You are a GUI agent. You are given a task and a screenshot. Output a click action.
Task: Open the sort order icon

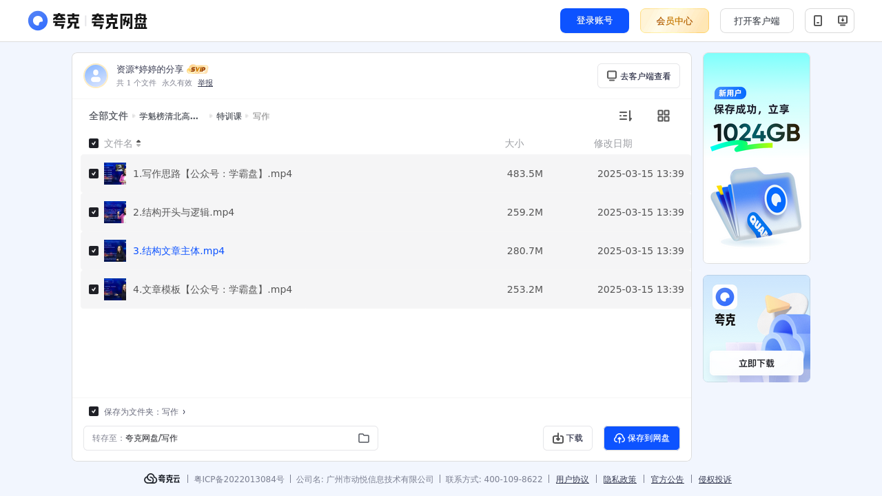pyautogui.click(x=625, y=116)
